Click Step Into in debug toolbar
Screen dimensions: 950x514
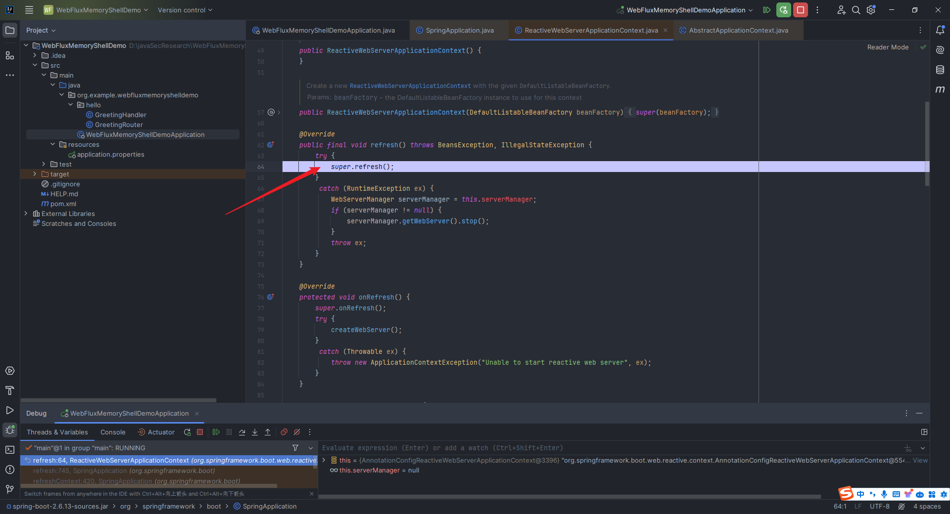255,432
